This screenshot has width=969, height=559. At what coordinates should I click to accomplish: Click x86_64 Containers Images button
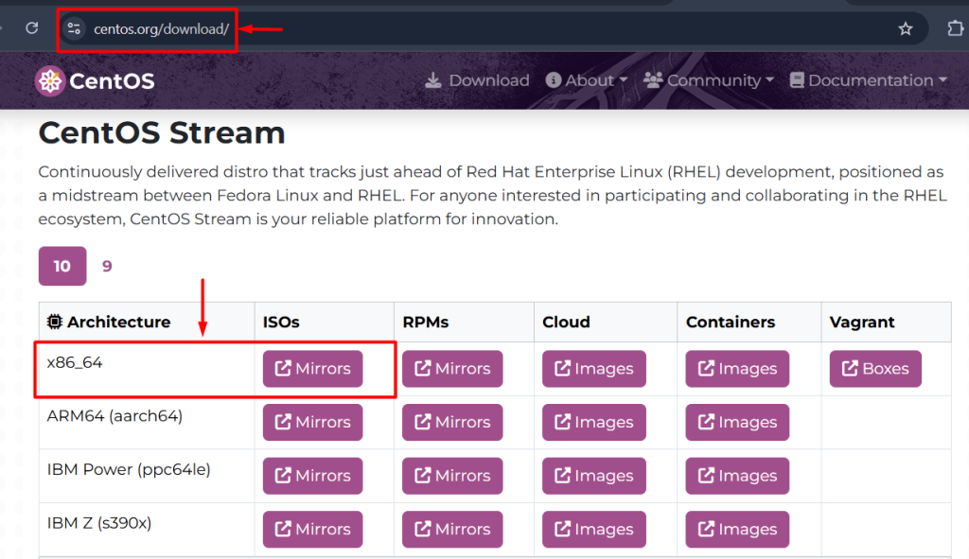tap(737, 369)
